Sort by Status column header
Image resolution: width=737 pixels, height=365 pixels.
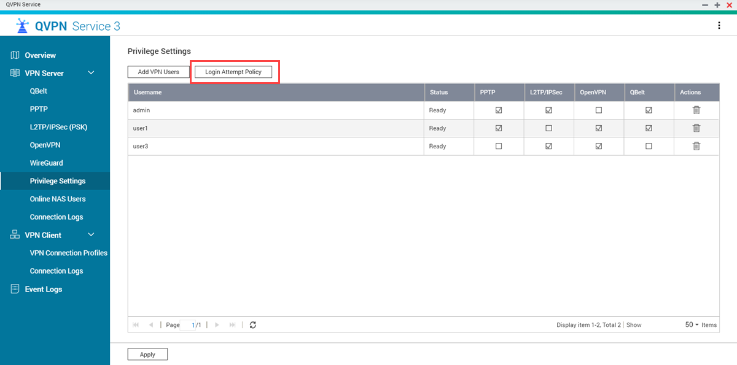click(449, 92)
